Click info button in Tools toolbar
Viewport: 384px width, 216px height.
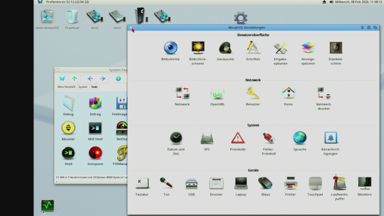tap(118, 78)
